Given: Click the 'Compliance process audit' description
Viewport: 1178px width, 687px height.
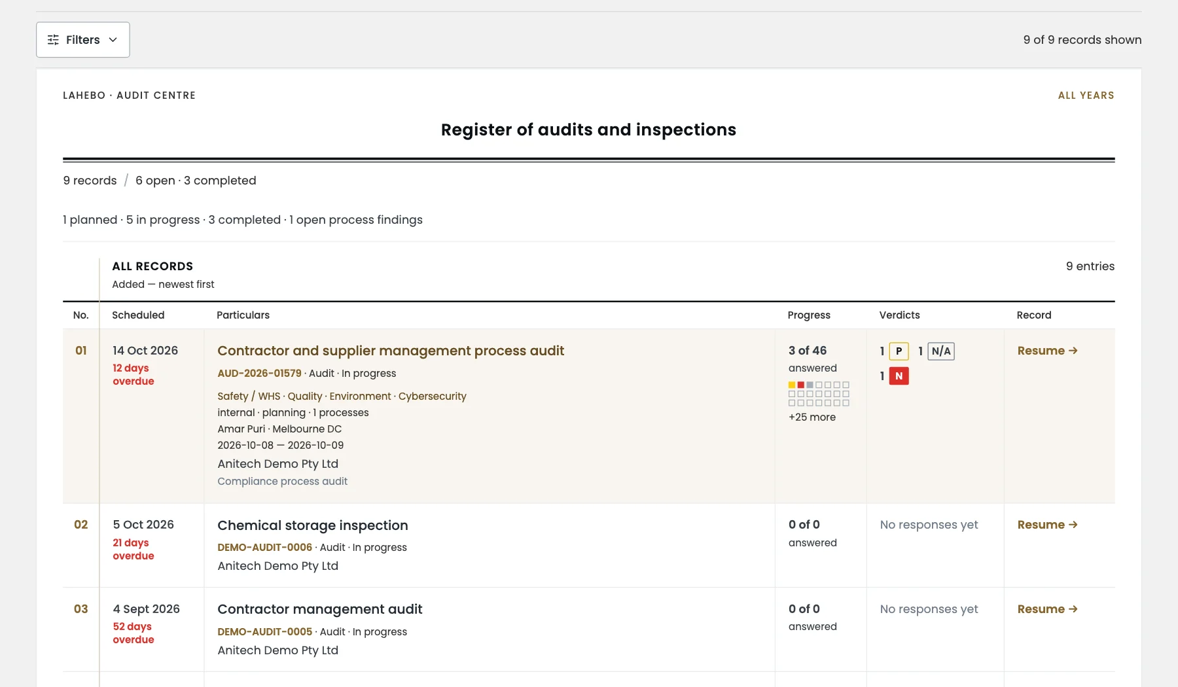Looking at the screenshot, I should tap(282, 482).
